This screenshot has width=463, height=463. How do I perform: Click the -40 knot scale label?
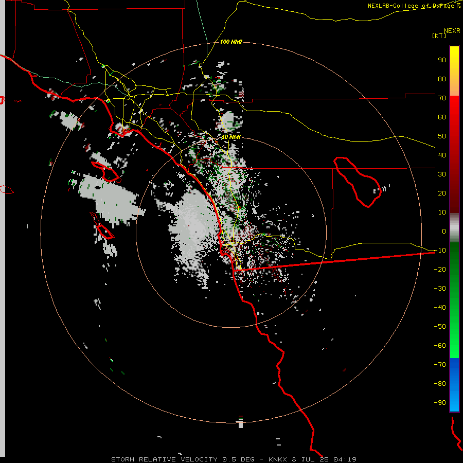click(440, 308)
